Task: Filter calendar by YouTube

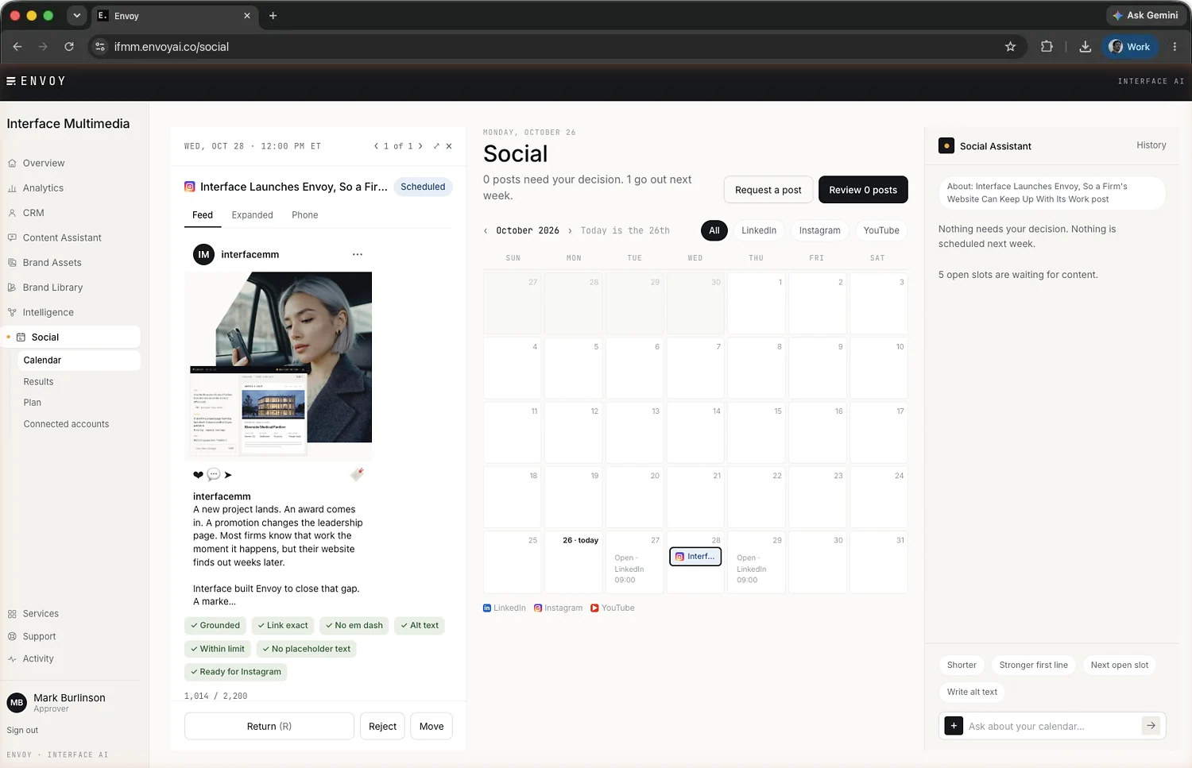Action: [x=881, y=230]
